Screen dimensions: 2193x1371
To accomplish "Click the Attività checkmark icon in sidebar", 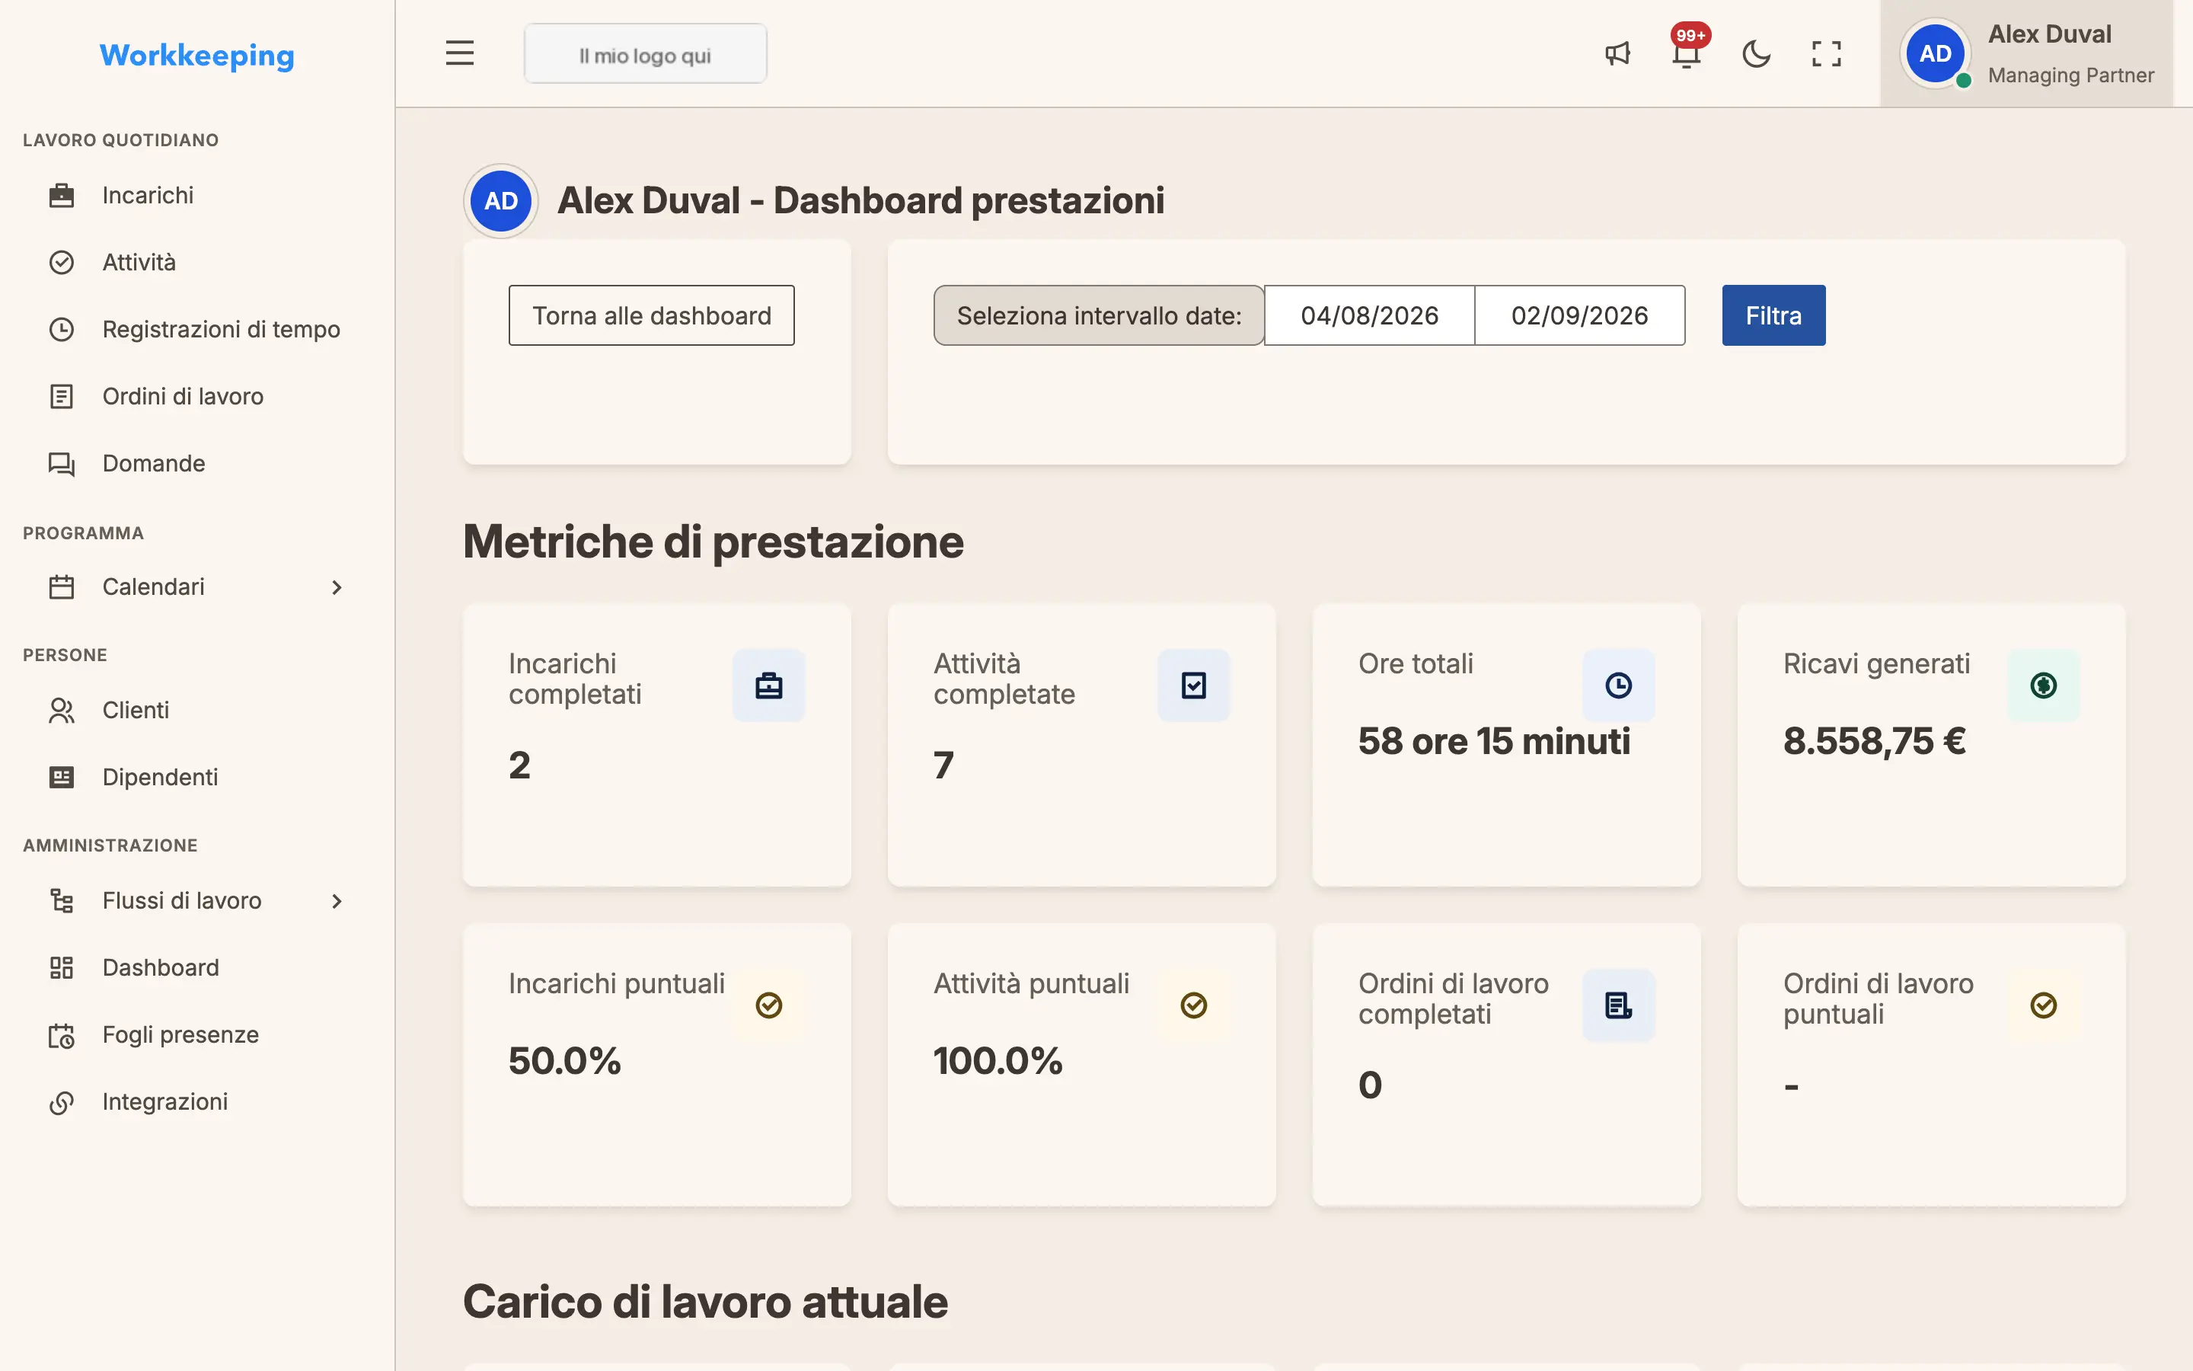I will point(62,262).
